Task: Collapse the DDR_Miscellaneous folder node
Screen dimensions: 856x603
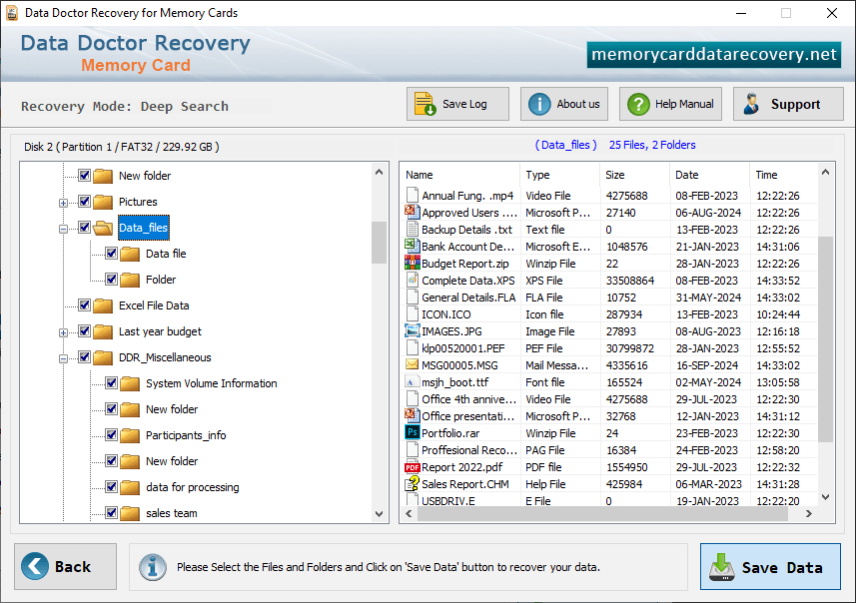Action: [63, 358]
